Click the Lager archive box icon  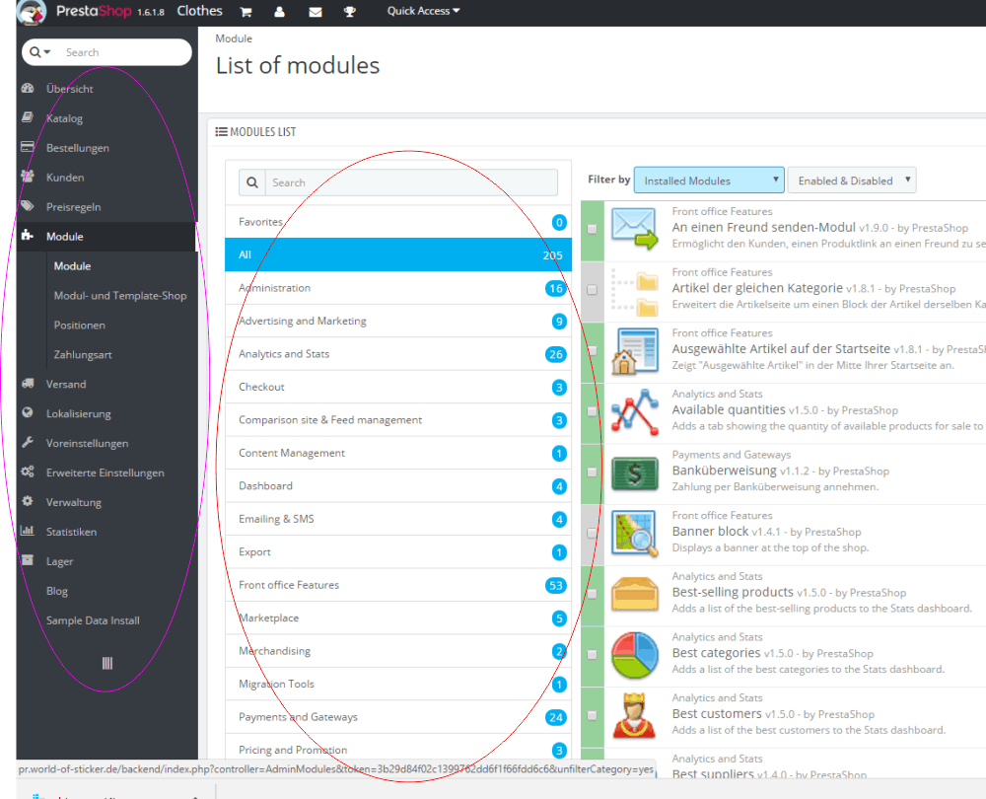28,560
